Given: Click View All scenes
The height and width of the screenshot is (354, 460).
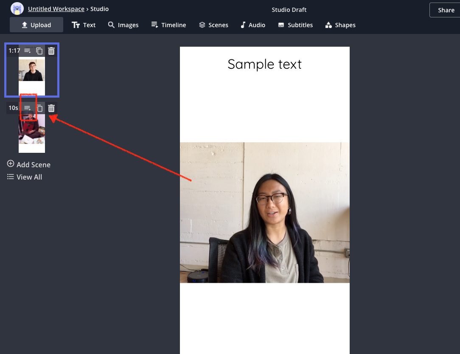Looking at the screenshot, I should tap(25, 177).
